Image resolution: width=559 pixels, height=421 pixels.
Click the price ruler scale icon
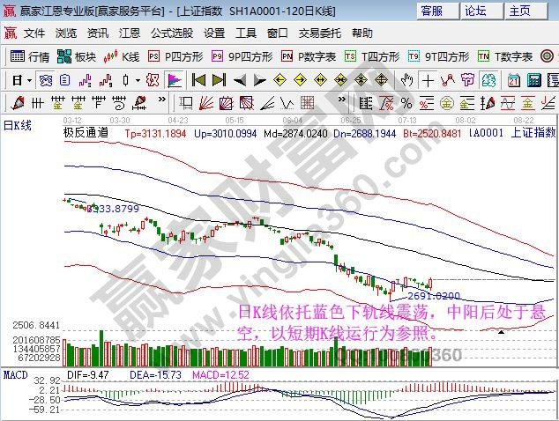pos(365,103)
